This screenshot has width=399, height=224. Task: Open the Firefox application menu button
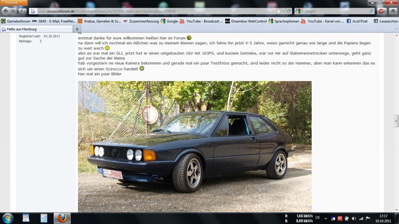pos(14,3)
